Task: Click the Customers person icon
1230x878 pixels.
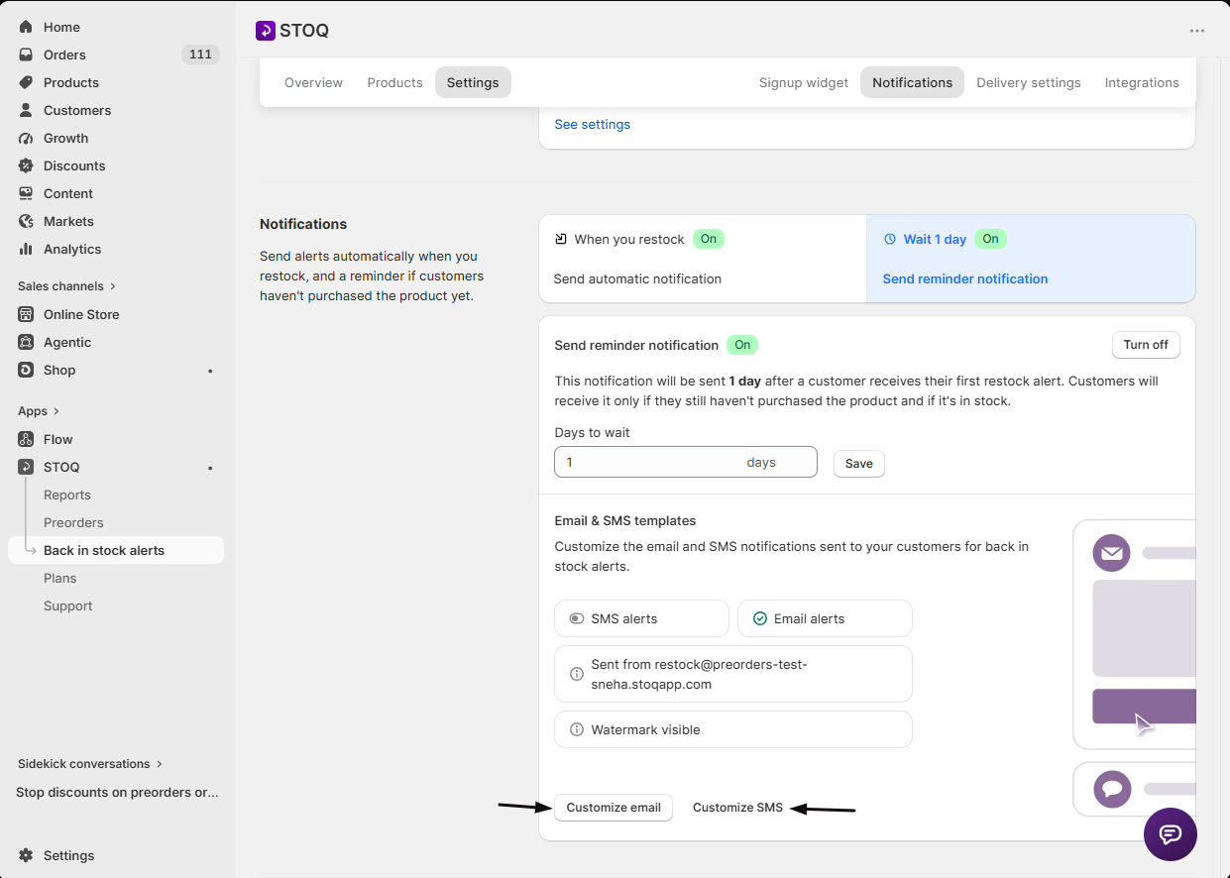Action: point(26,110)
